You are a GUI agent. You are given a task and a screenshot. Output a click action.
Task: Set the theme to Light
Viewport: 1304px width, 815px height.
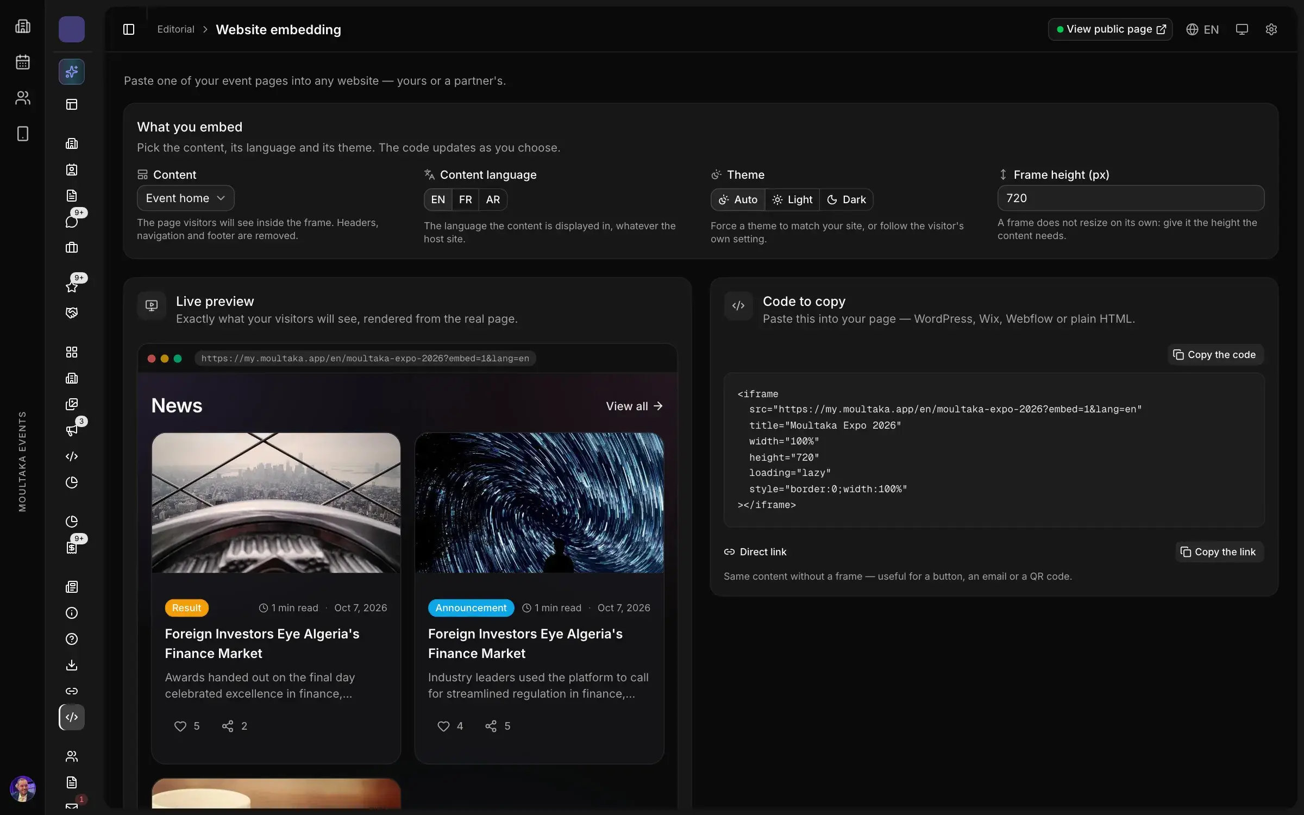[792, 199]
